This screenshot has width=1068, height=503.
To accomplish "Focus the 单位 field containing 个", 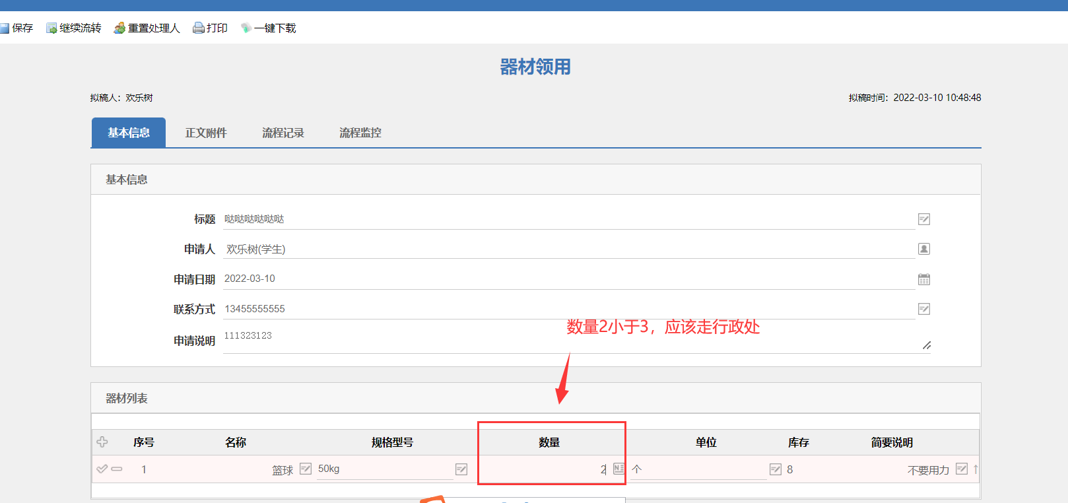I will [698, 469].
